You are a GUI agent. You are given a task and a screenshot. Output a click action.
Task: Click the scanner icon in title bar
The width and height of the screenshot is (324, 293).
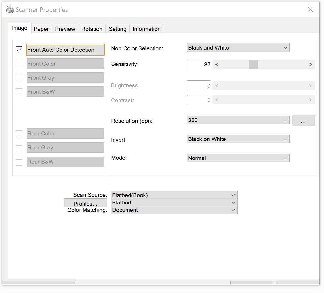pos(10,9)
